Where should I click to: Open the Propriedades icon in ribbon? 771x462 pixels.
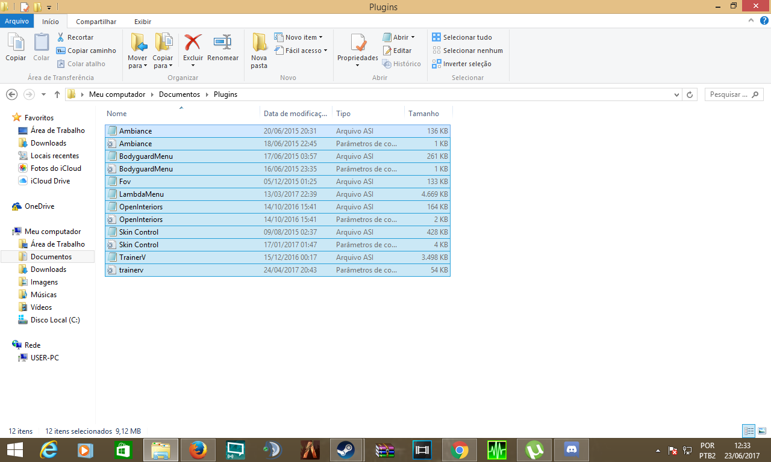pyautogui.click(x=357, y=43)
